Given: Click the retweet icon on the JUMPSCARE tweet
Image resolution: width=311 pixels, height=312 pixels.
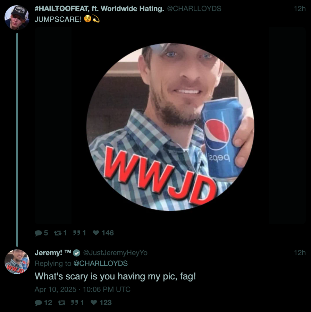Looking at the screenshot, I should click(58, 233).
